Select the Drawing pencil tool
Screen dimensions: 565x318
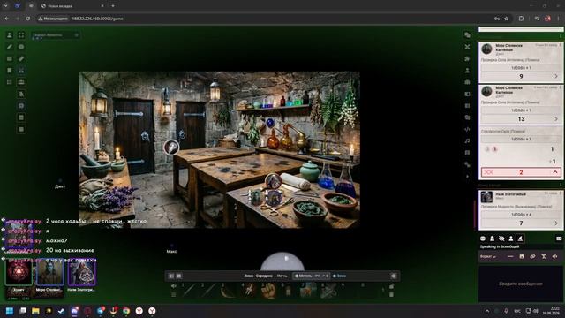10,47
